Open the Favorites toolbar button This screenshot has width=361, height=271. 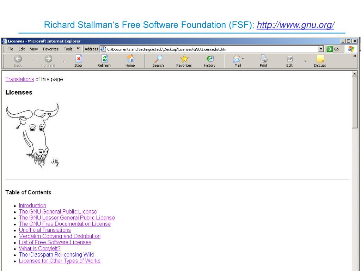pos(184,61)
